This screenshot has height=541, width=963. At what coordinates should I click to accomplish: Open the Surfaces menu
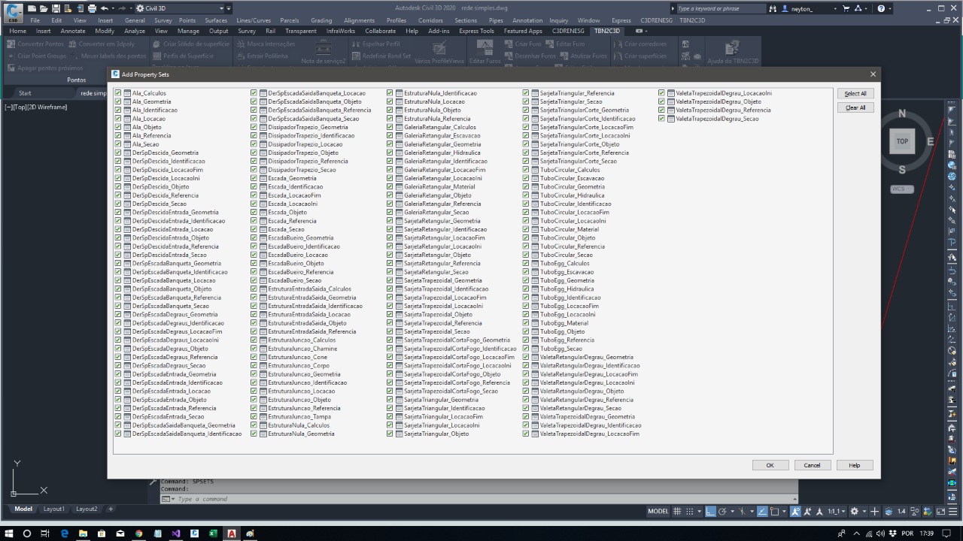[216, 20]
